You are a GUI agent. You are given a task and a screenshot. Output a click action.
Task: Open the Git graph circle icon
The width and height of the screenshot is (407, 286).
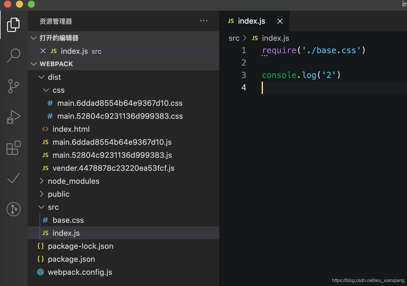14,209
